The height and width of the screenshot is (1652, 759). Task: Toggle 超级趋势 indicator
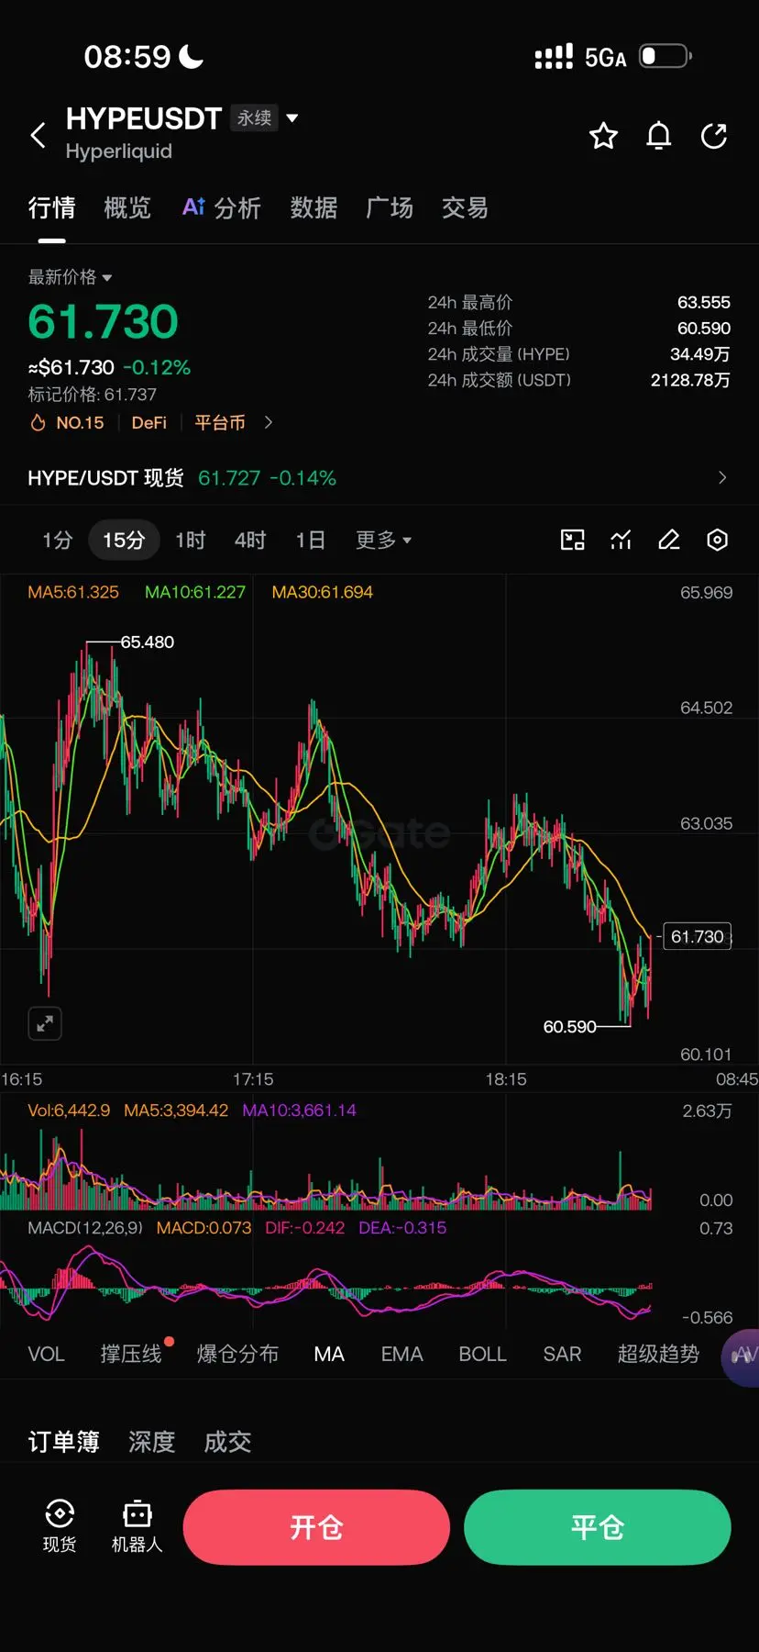pos(658,1354)
